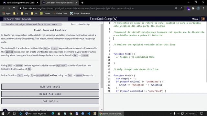
Task: Click the freeCodeCamp logo
Action: coord(103,19)
